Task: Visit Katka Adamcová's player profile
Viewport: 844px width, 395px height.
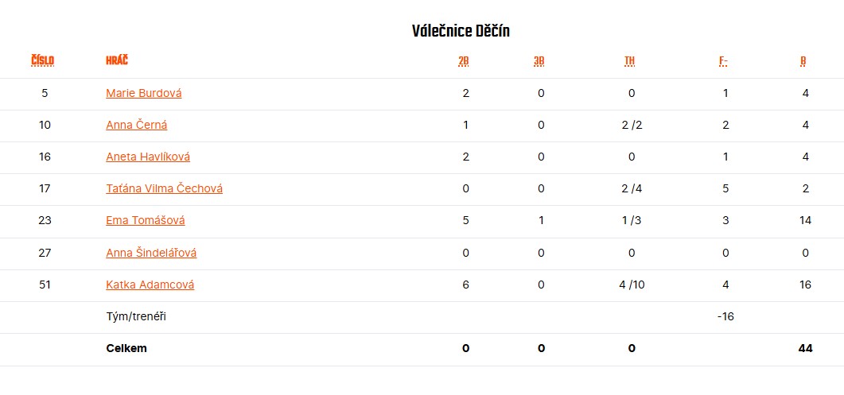Action: pos(150,285)
